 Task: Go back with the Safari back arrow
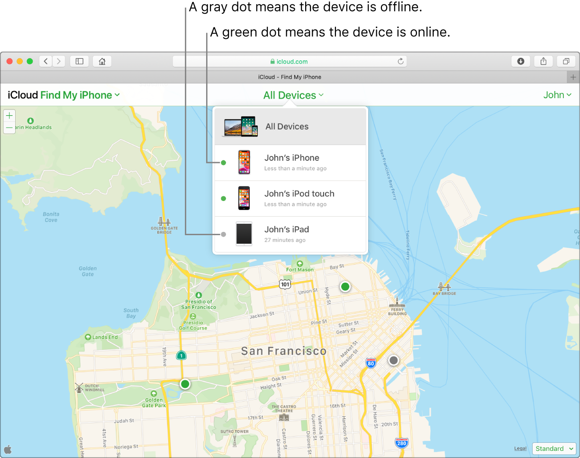pyautogui.click(x=46, y=61)
